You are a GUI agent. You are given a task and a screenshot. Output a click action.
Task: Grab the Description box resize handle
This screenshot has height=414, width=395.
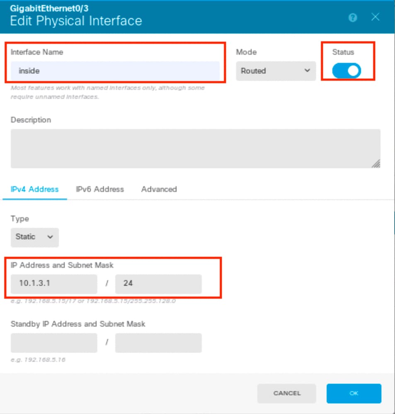click(x=376, y=164)
